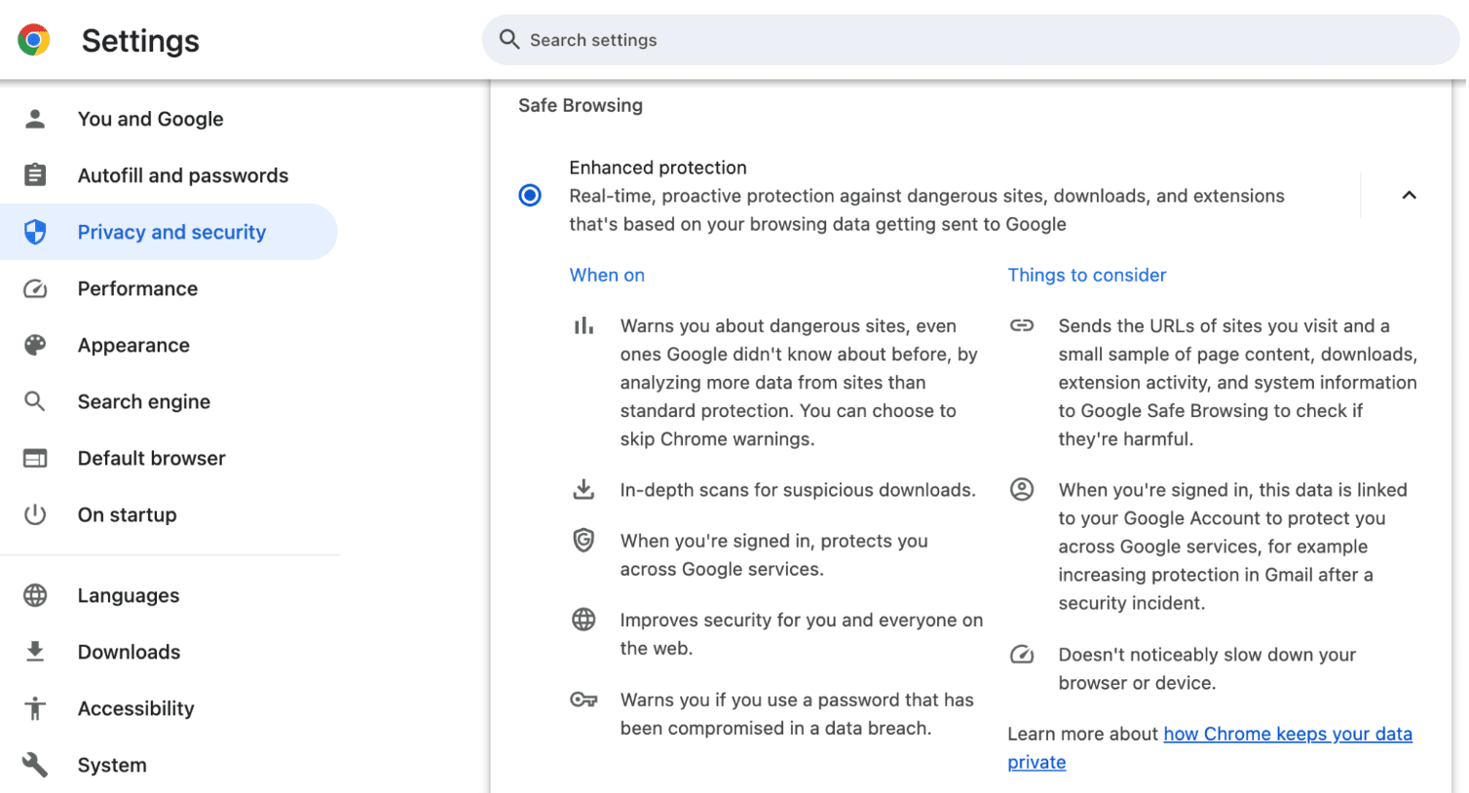The width and height of the screenshot is (1469, 793).
Task: Click the On startup power icon
Action: 35,514
